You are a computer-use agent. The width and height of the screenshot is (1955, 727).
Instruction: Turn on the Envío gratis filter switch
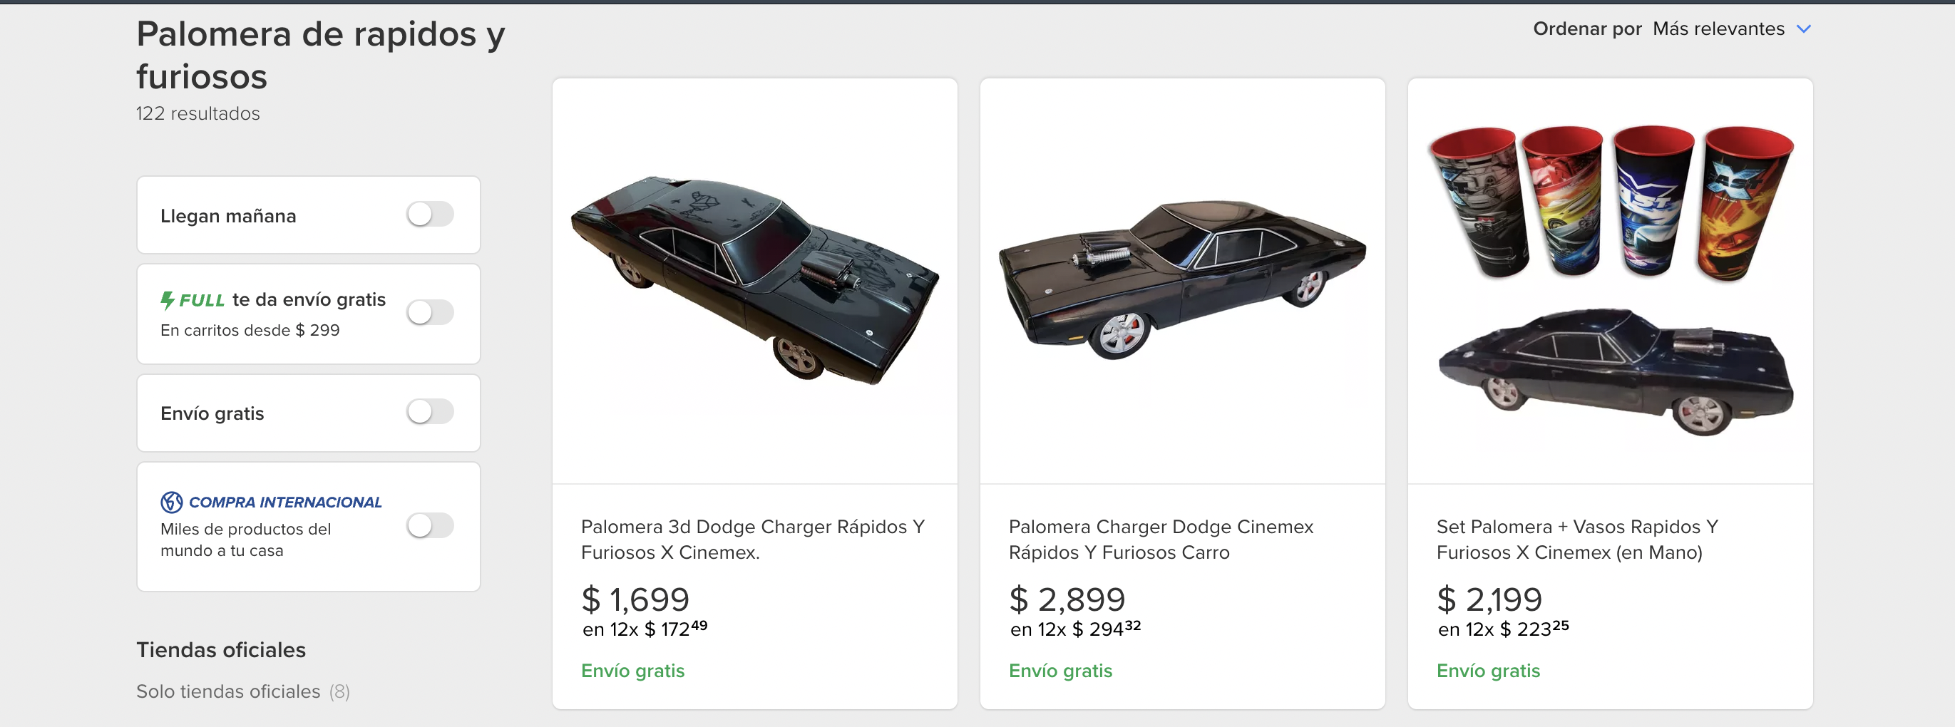[429, 412]
